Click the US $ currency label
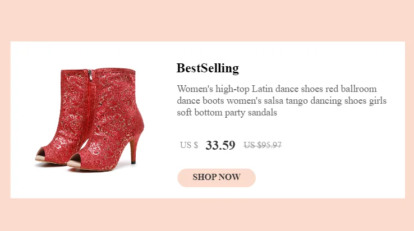This screenshot has width=414, height=231. click(189, 145)
